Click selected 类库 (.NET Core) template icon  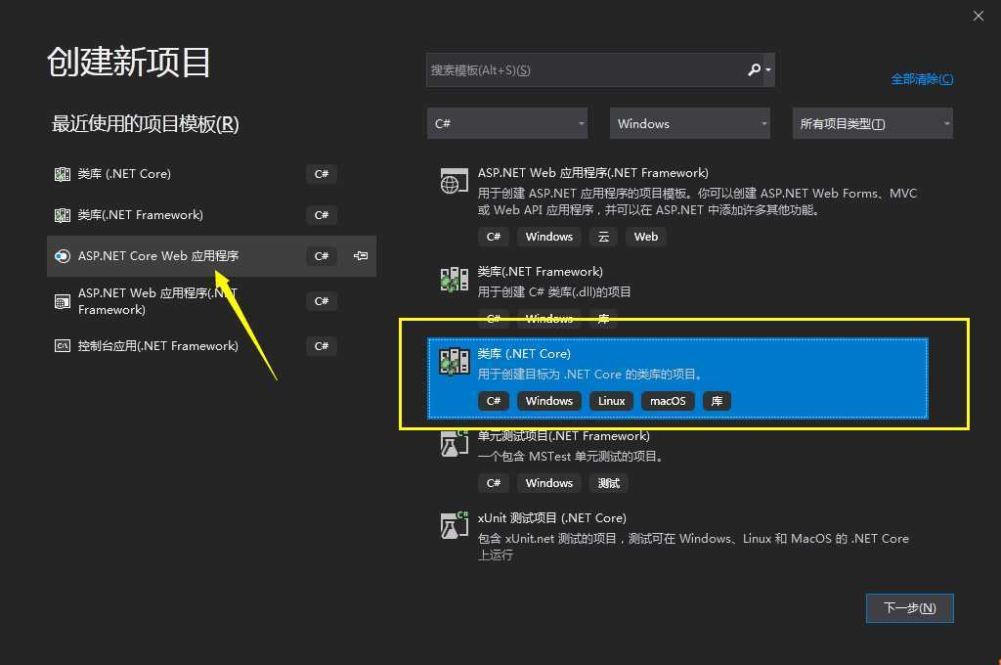coord(454,362)
